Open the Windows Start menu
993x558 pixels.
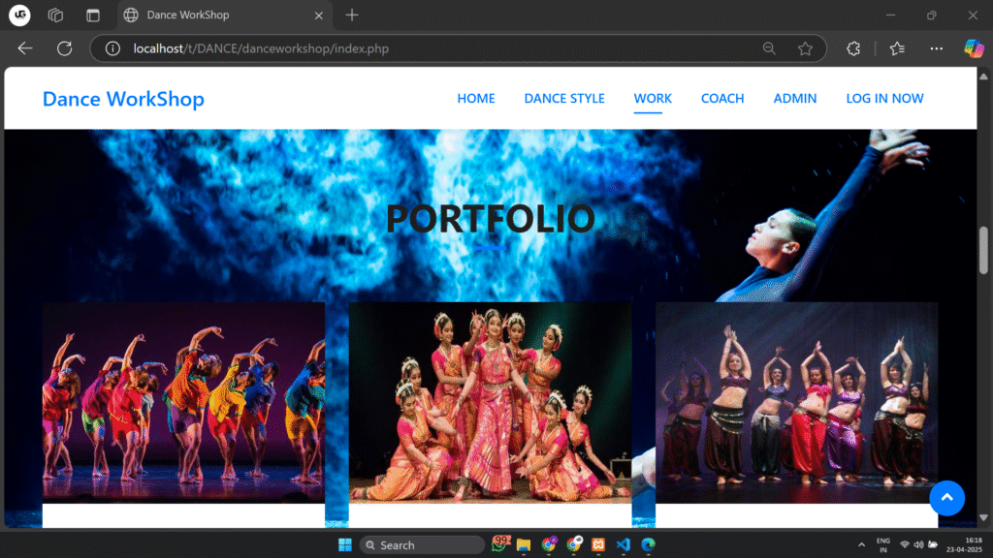coord(344,544)
